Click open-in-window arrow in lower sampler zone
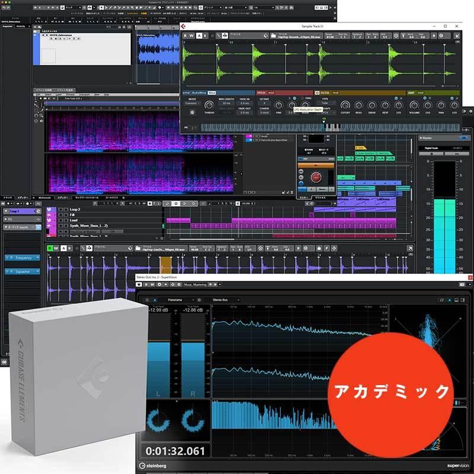 tap(410, 248)
